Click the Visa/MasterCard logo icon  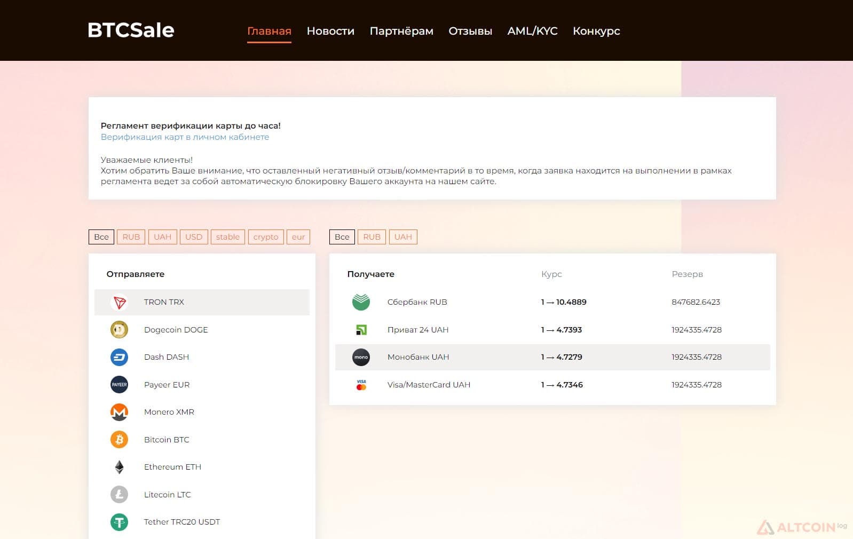(361, 385)
